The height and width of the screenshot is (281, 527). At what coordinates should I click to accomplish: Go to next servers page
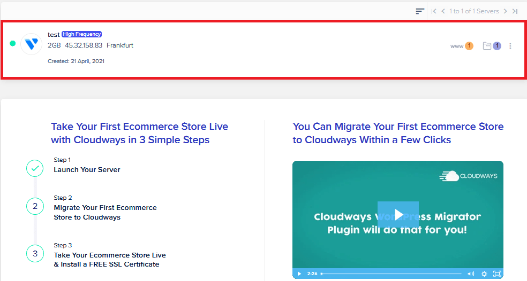pos(505,11)
